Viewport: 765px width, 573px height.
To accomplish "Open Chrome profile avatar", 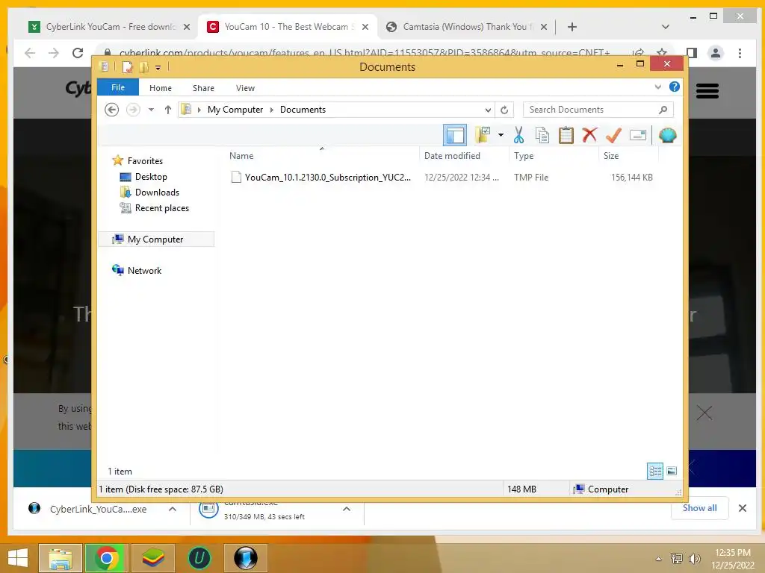I will 716,53.
